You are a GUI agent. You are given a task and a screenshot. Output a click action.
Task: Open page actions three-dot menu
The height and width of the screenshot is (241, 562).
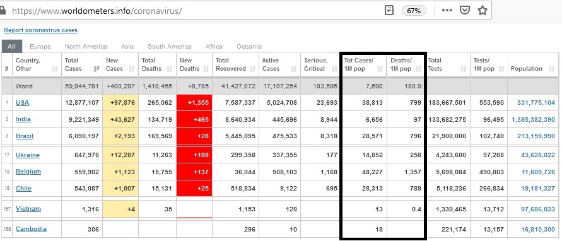[x=447, y=10]
